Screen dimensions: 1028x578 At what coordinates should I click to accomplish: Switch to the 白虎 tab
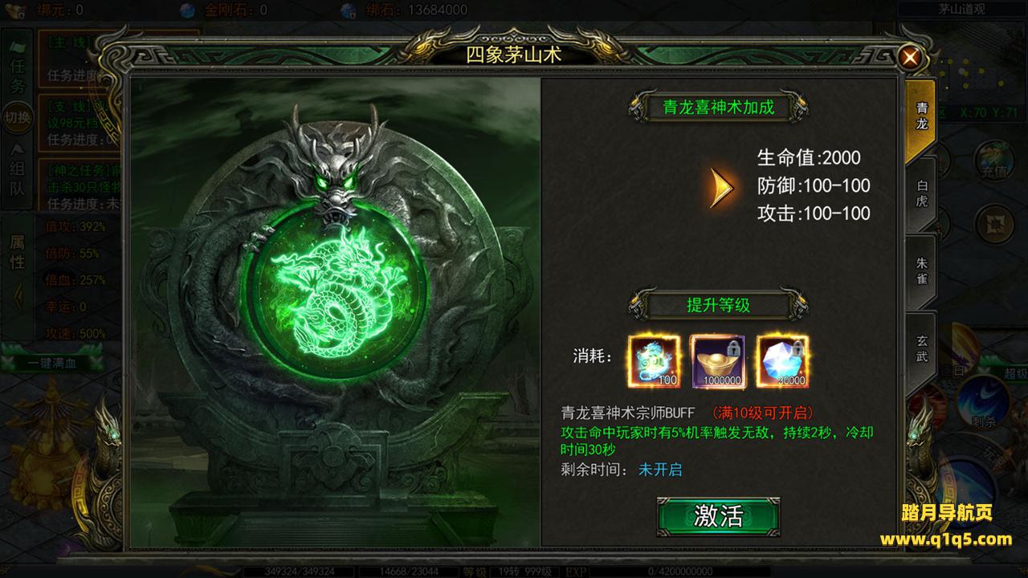921,193
